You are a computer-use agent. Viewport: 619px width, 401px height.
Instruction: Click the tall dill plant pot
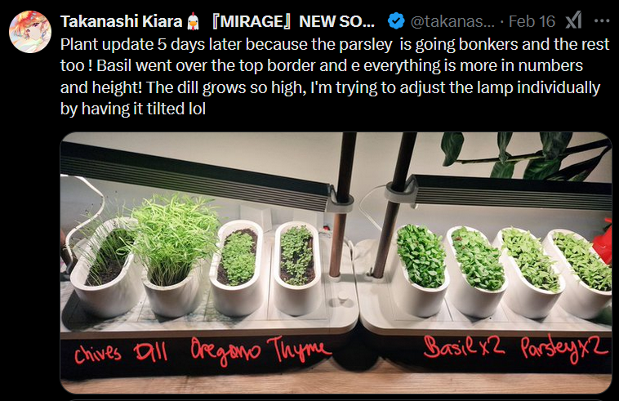[x=173, y=256]
